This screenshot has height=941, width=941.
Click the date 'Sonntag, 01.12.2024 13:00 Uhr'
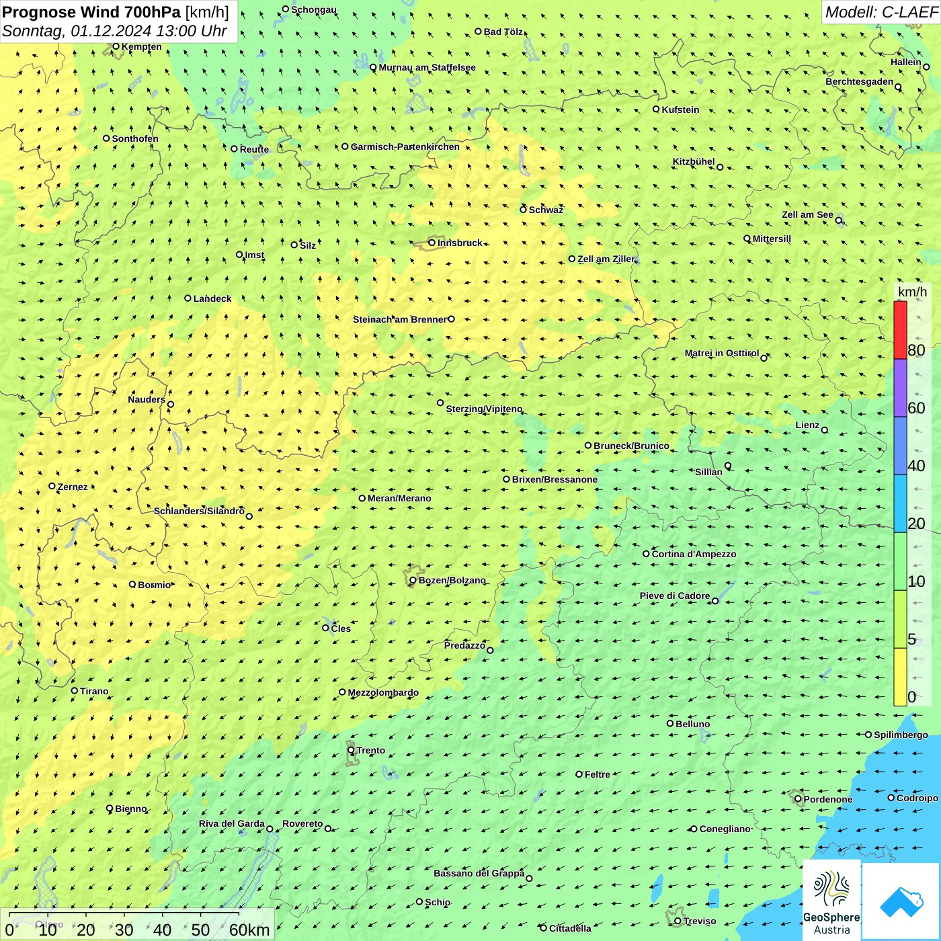click(114, 31)
